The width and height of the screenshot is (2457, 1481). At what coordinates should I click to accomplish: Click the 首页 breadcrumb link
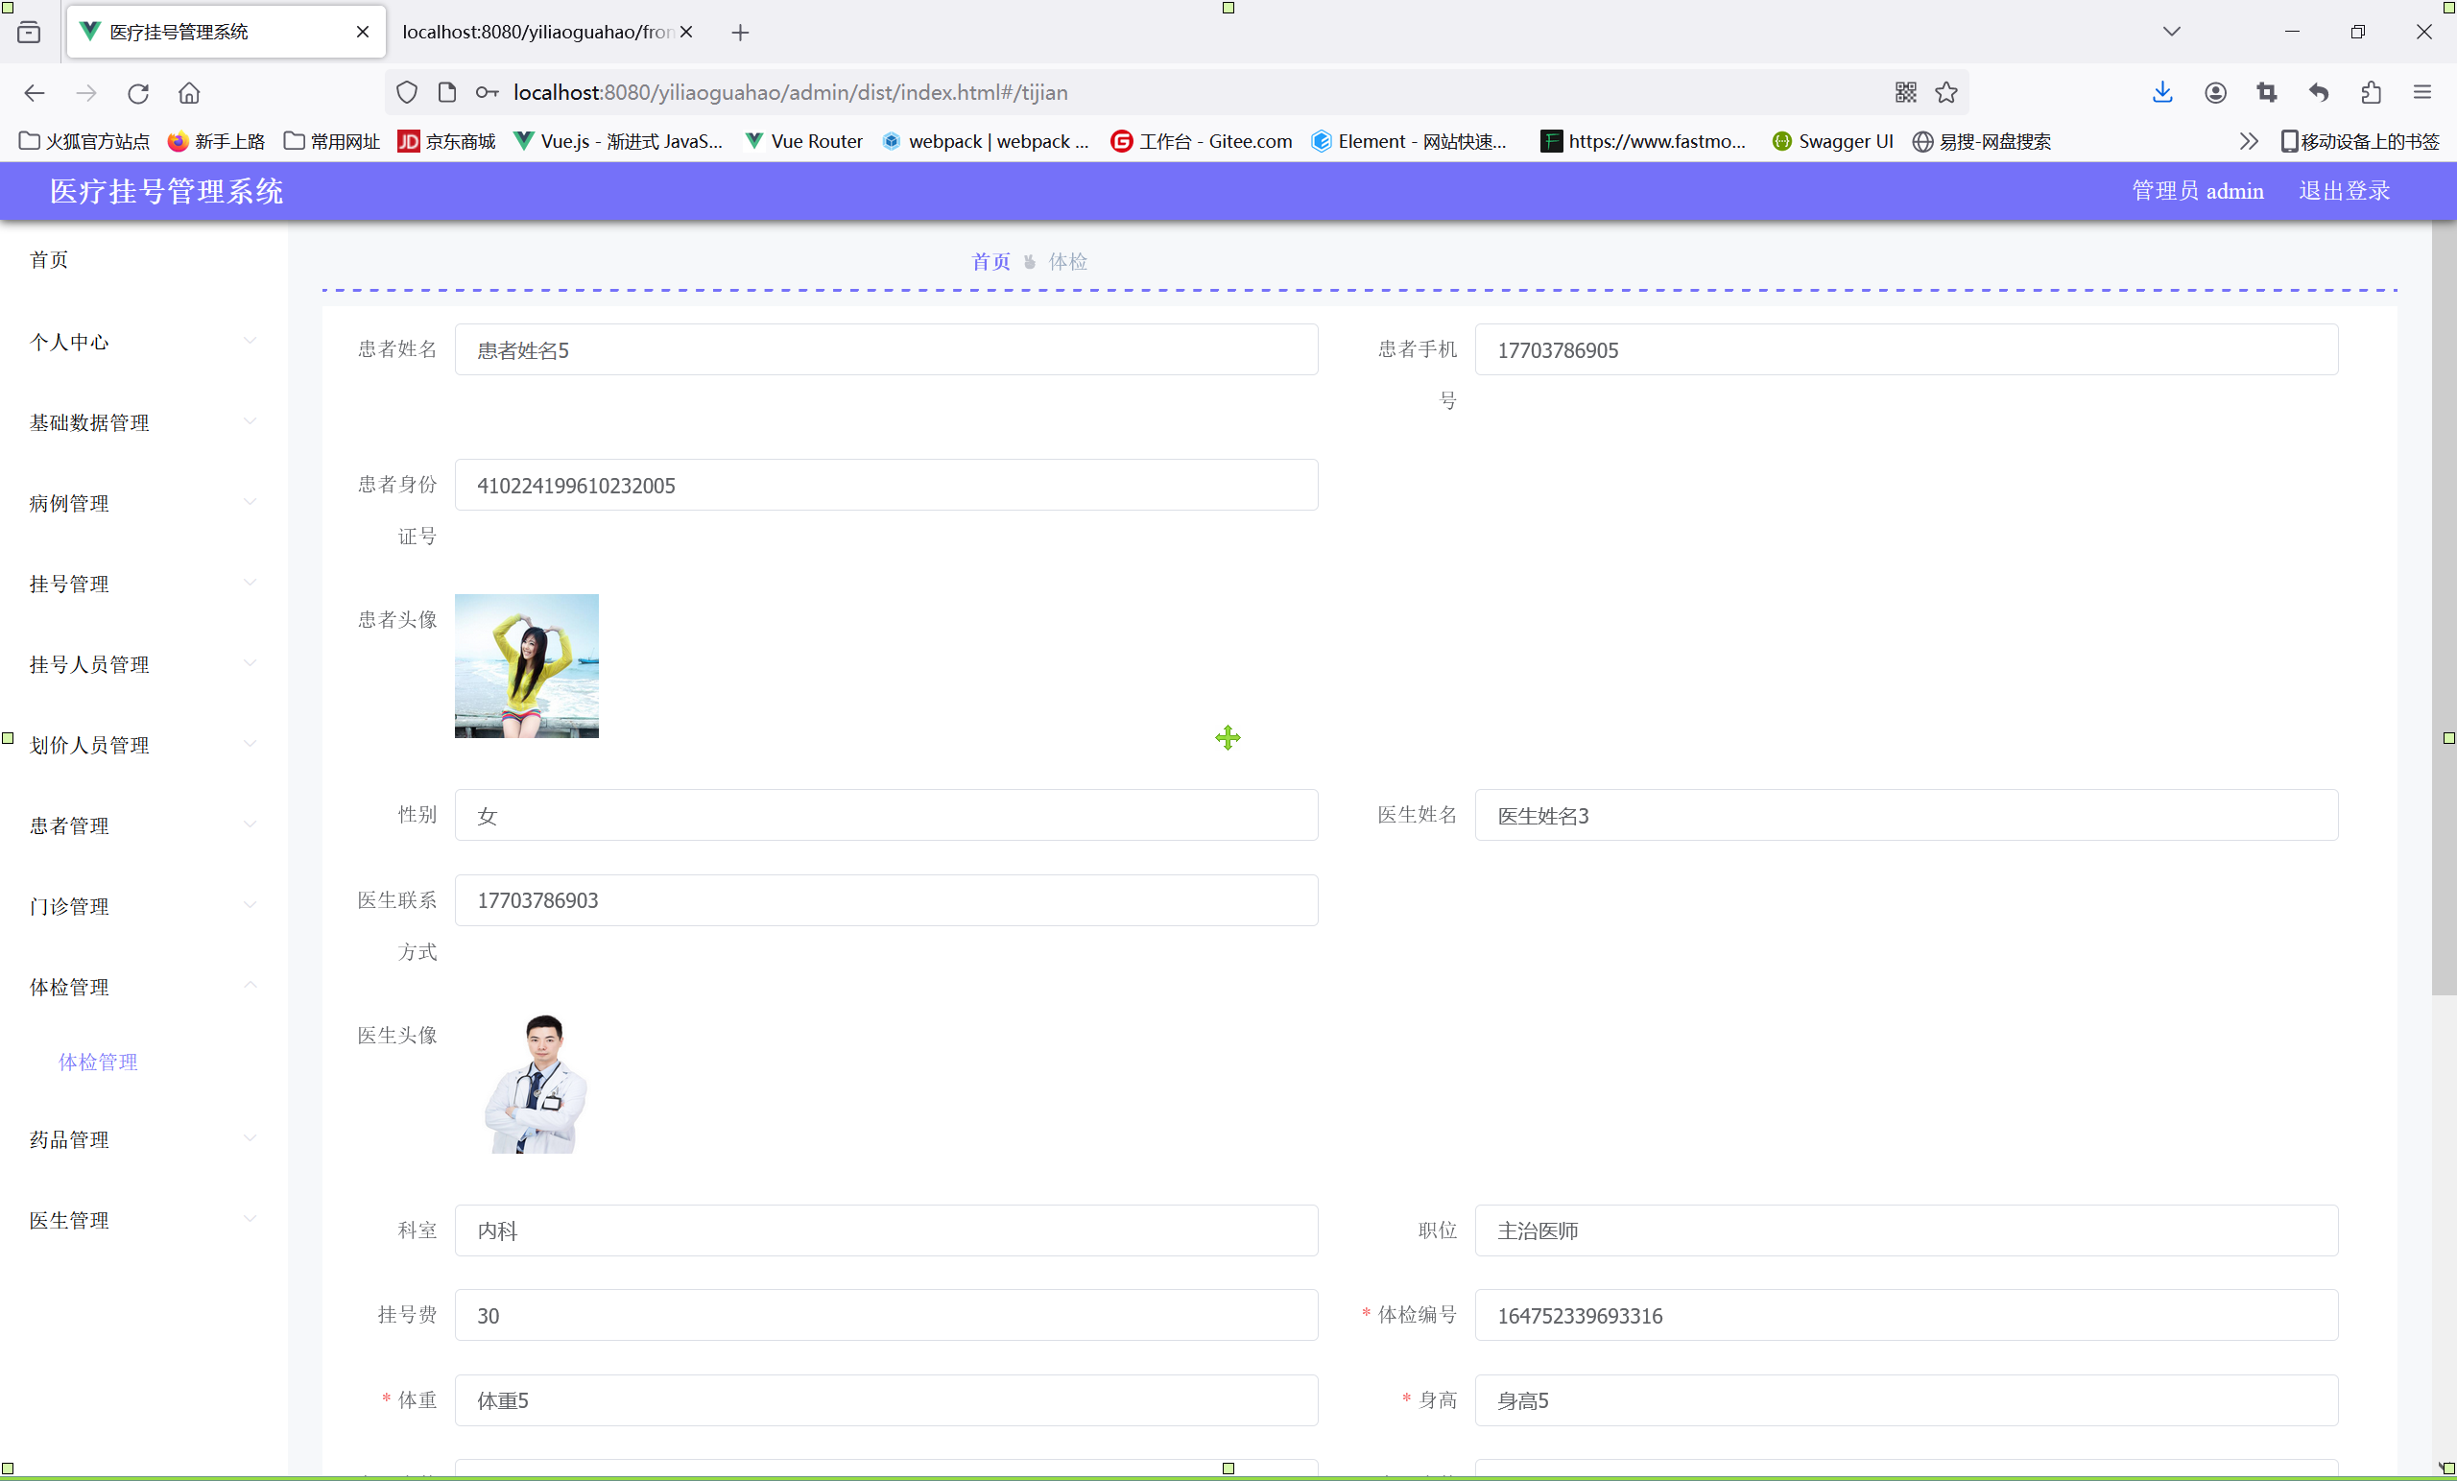[x=990, y=261]
